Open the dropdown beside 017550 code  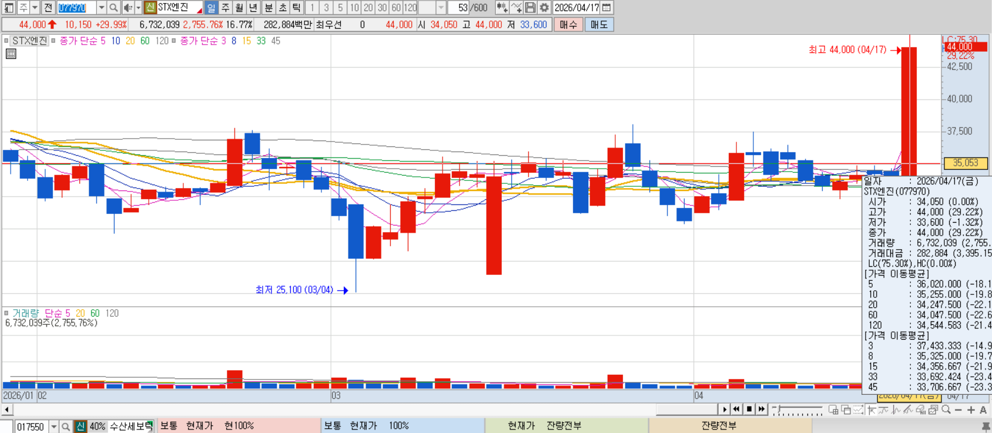click(x=54, y=427)
